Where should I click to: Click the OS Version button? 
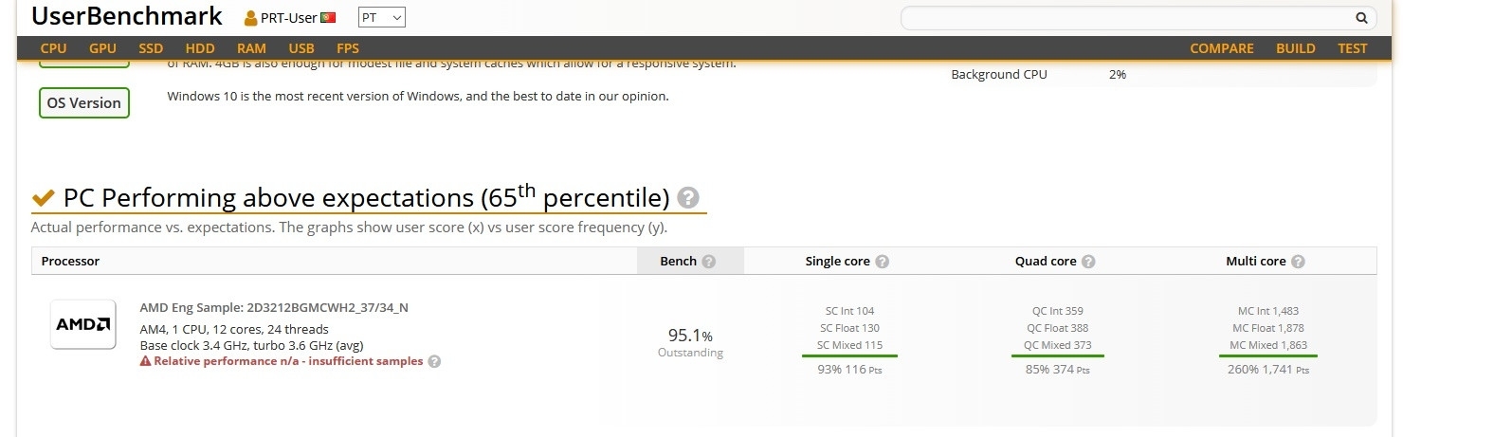[84, 103]
